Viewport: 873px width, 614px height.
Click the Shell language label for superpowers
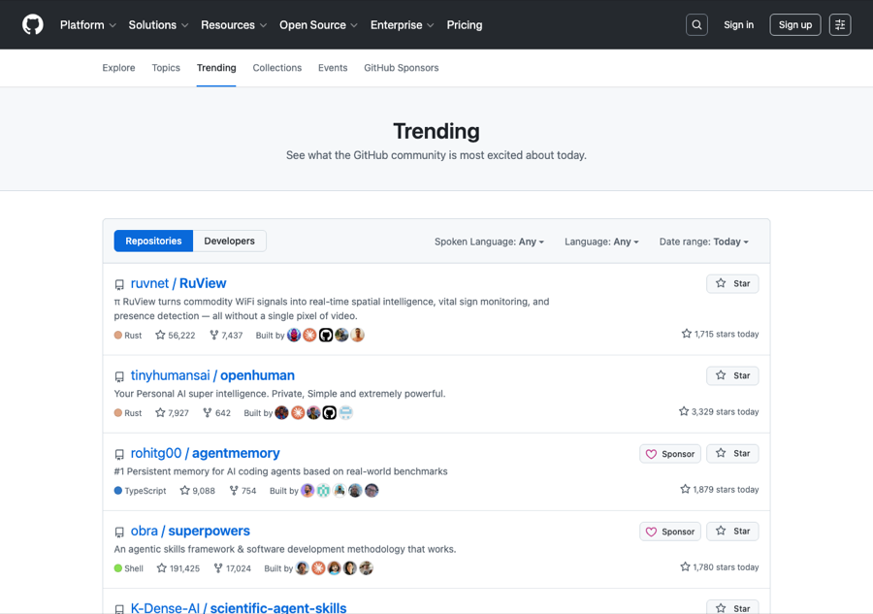pos(129,568)
